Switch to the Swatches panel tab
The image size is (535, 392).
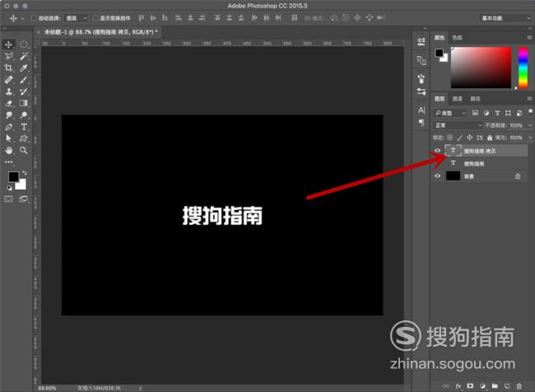point(457,38)
